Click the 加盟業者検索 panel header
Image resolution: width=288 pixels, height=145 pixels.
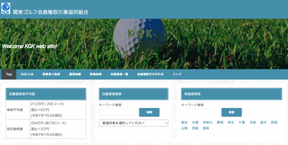pyautogui.click(x=134, y=94)
